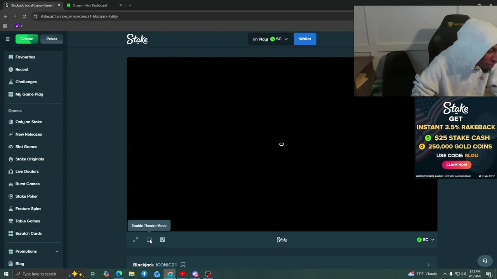This screenshot has width=497, height=279.
Task: Click the Claim Now banner button
Action: (x=457, y=165)
